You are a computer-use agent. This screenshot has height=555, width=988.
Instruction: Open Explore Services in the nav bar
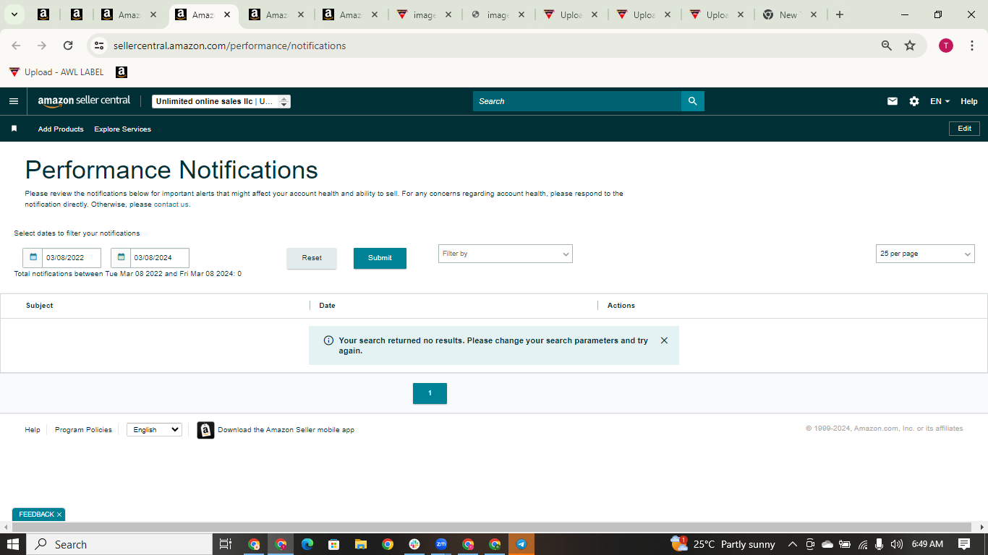tap(122, 129)
